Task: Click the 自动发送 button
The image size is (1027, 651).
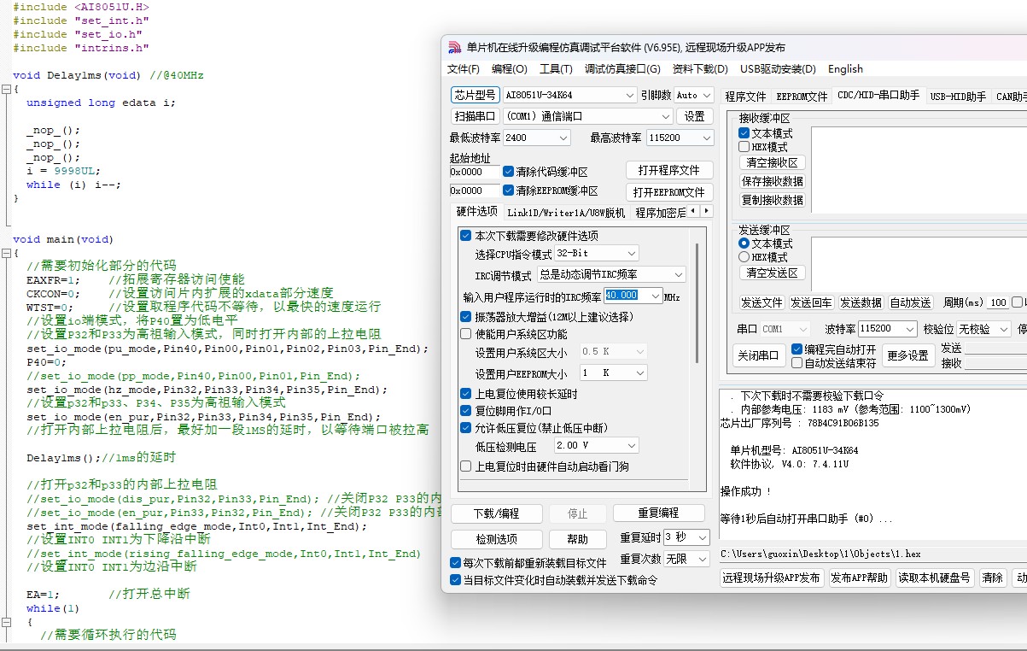Action: click(911, 302)
